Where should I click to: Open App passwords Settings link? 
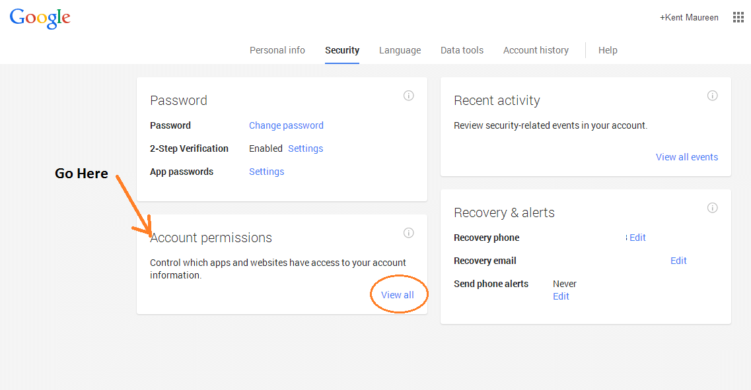(266, 172)
